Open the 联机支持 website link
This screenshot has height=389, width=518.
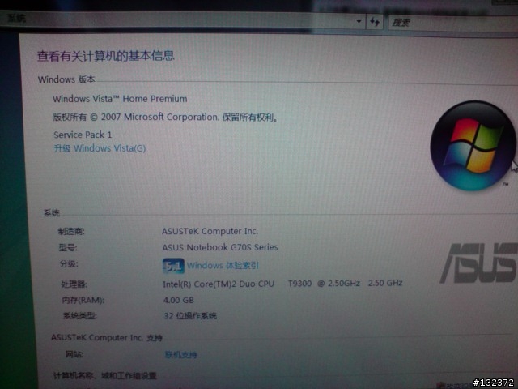pyautogui.click(x=180, y=355)
